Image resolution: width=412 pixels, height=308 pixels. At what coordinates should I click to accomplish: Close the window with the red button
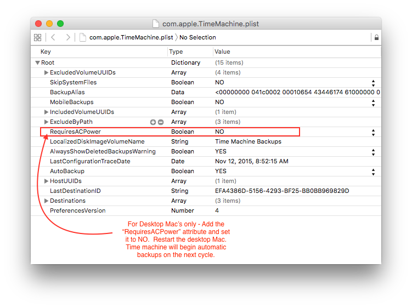point(38,24)
